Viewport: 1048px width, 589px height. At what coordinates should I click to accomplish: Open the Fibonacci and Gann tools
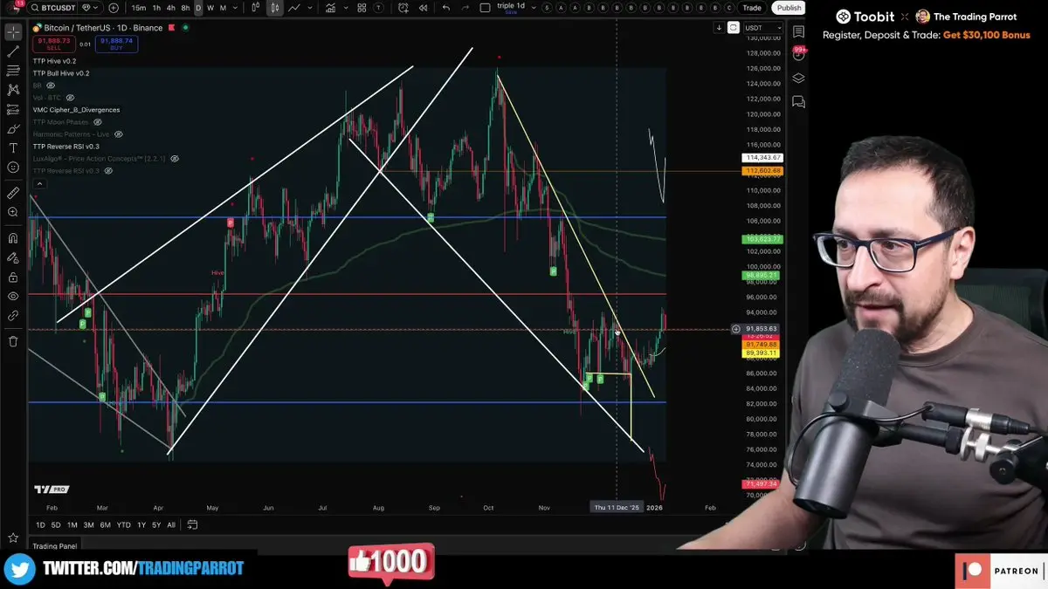click(13, 71)
